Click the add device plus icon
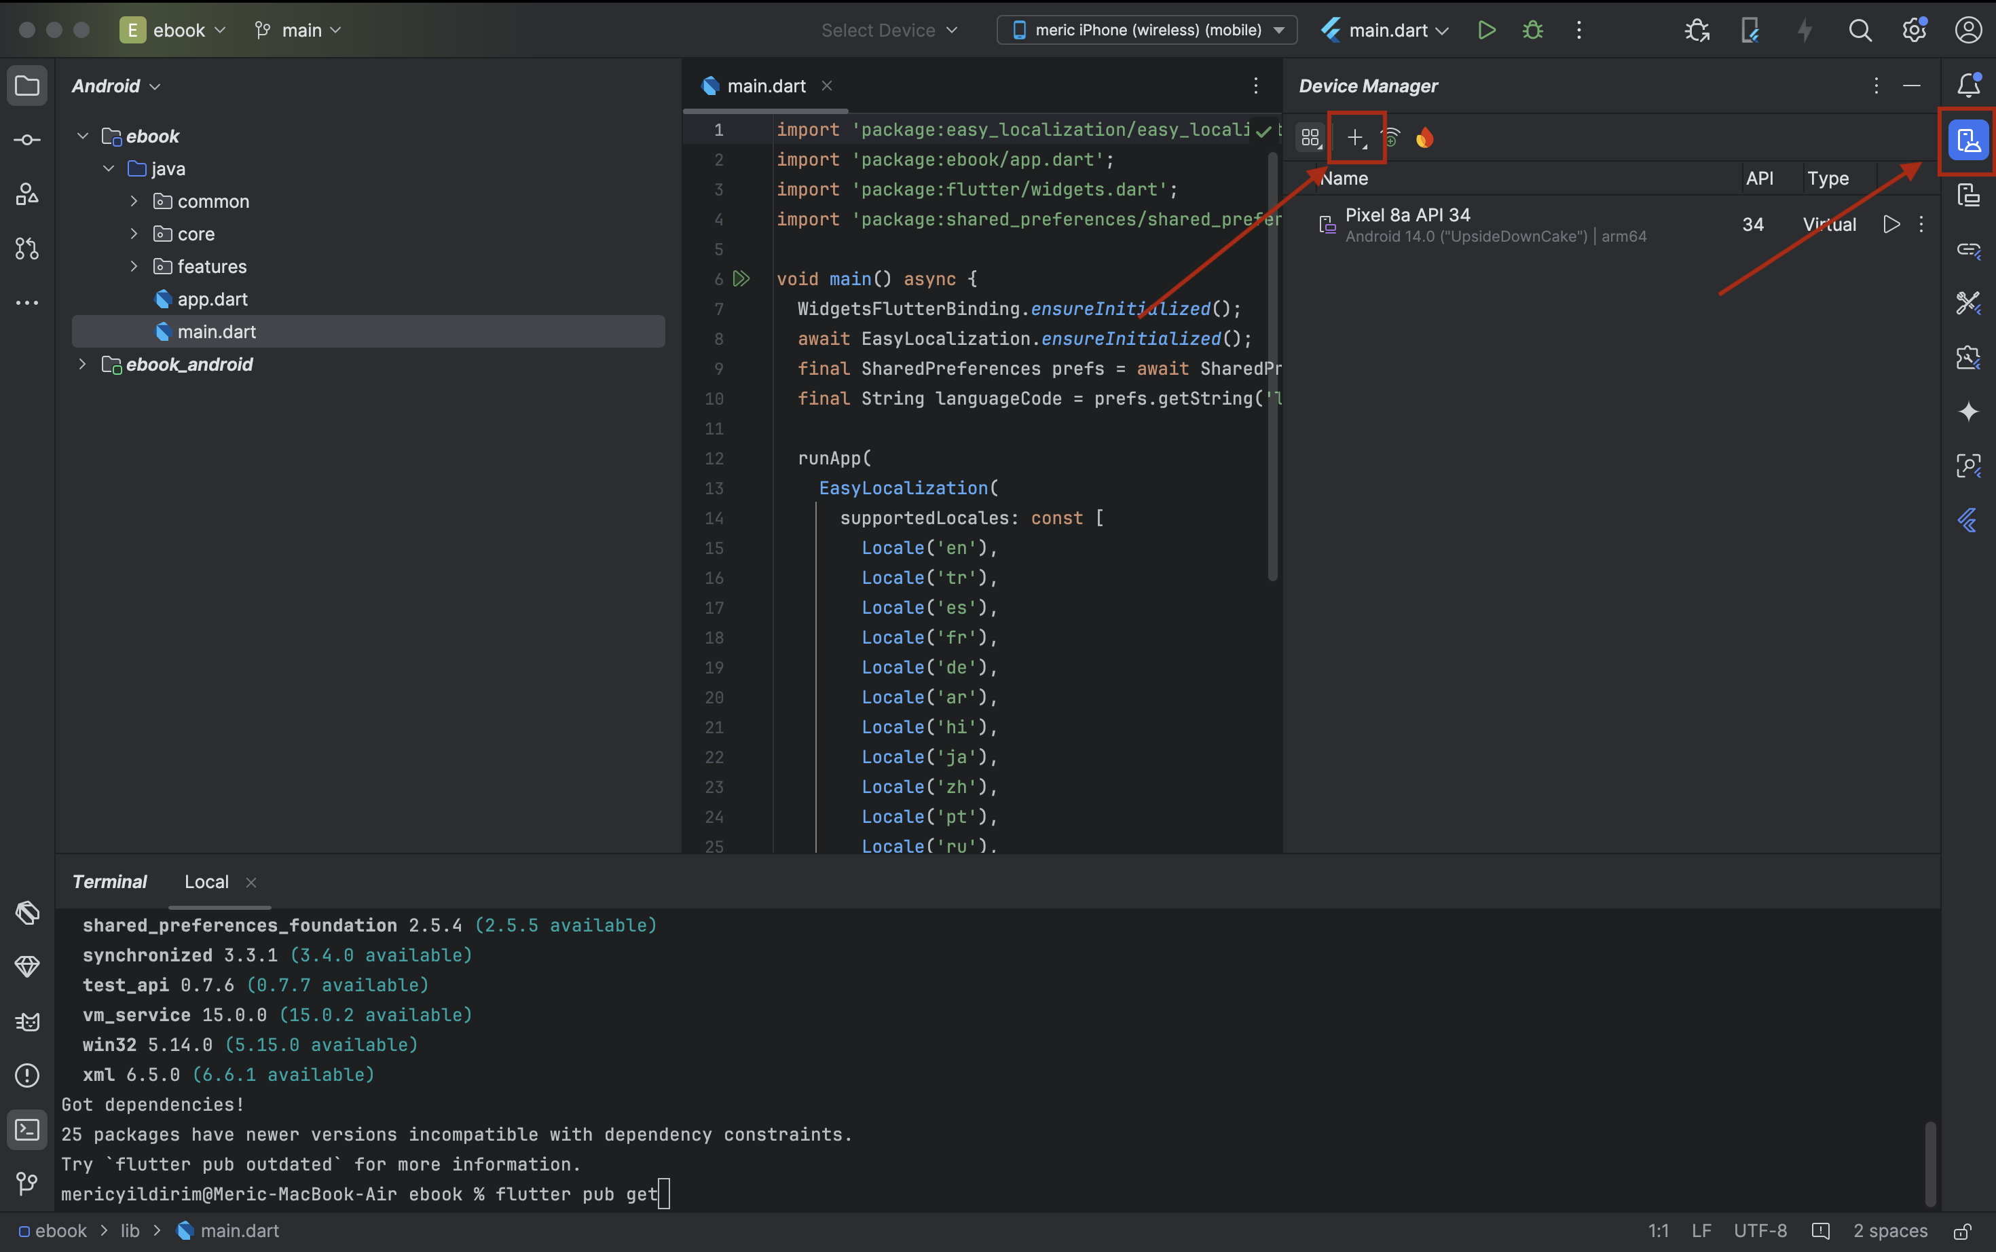Screen dimensions: 1996x1252 pyautogui.click(x=1355, y=137)
